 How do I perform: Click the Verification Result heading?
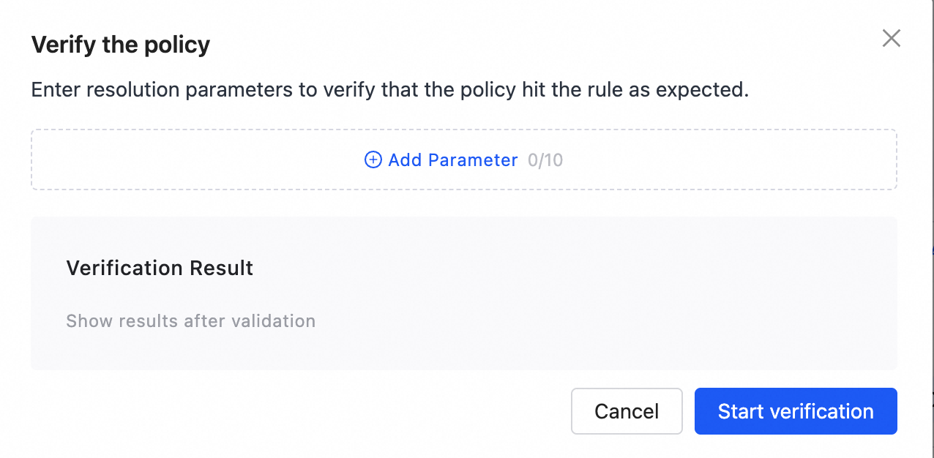[x=160, y=268]
